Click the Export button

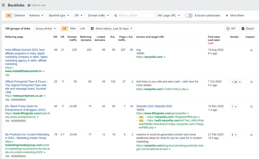[x=248, y=29]
